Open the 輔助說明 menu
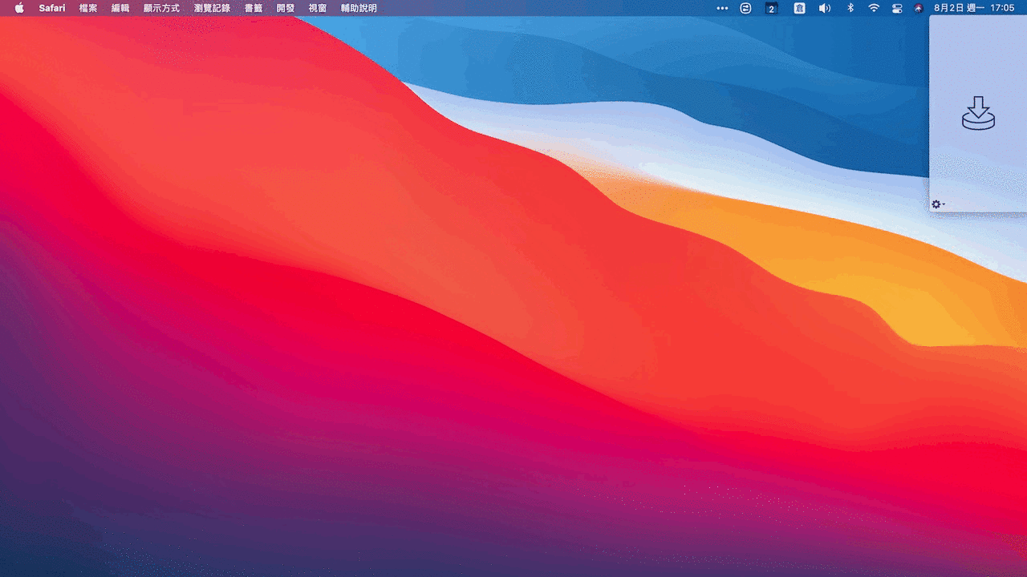The width and height of the screenshot is (1027, 577). [359, 8]
